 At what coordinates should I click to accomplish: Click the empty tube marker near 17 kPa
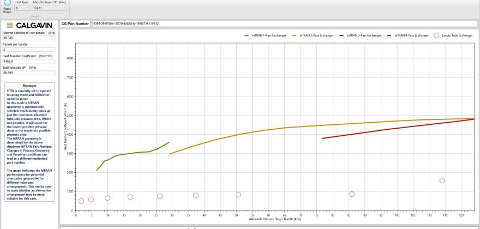(130, 197)
